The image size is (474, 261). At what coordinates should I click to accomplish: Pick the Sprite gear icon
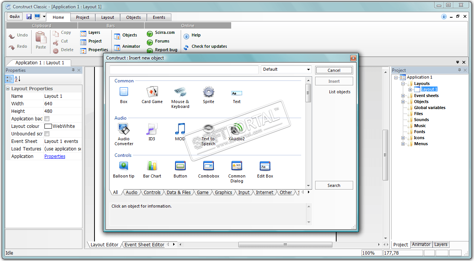coord(209,91)
